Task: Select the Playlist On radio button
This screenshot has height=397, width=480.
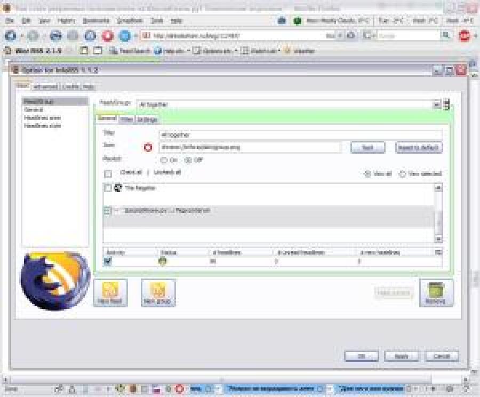Action: pyautogui.click(x=164, y=160)
